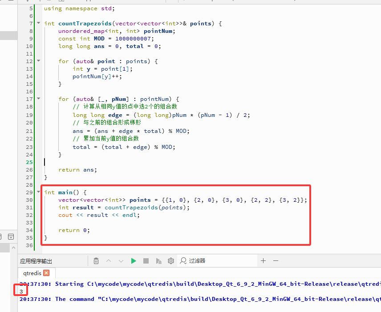
Task: Click the 'pointNum[y]++;' statement
Action: click(97, 76)
